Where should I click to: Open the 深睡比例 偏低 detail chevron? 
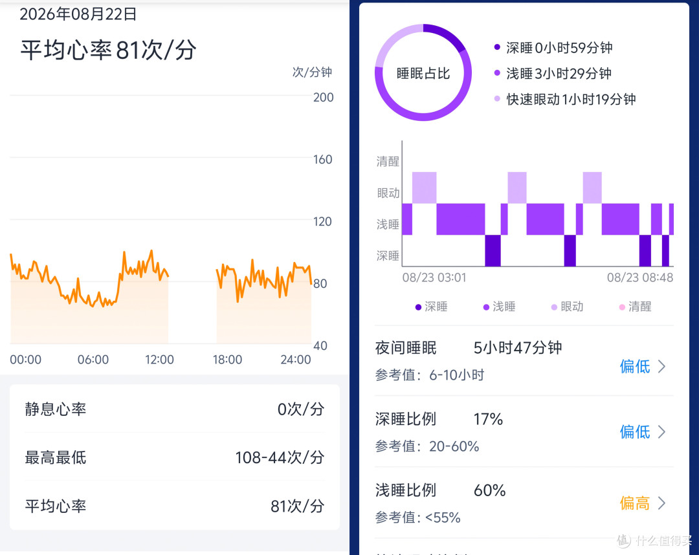click(x=661, y=431)
